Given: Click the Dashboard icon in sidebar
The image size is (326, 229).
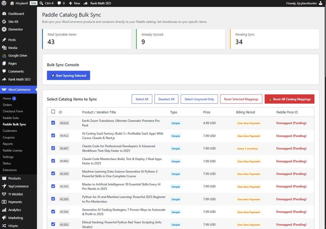Looking at the screenshot, I should point(4,14).
